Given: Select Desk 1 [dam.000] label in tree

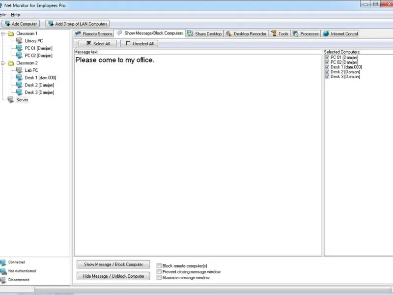Looking at the screenshot, I should (x=40, y=78).
